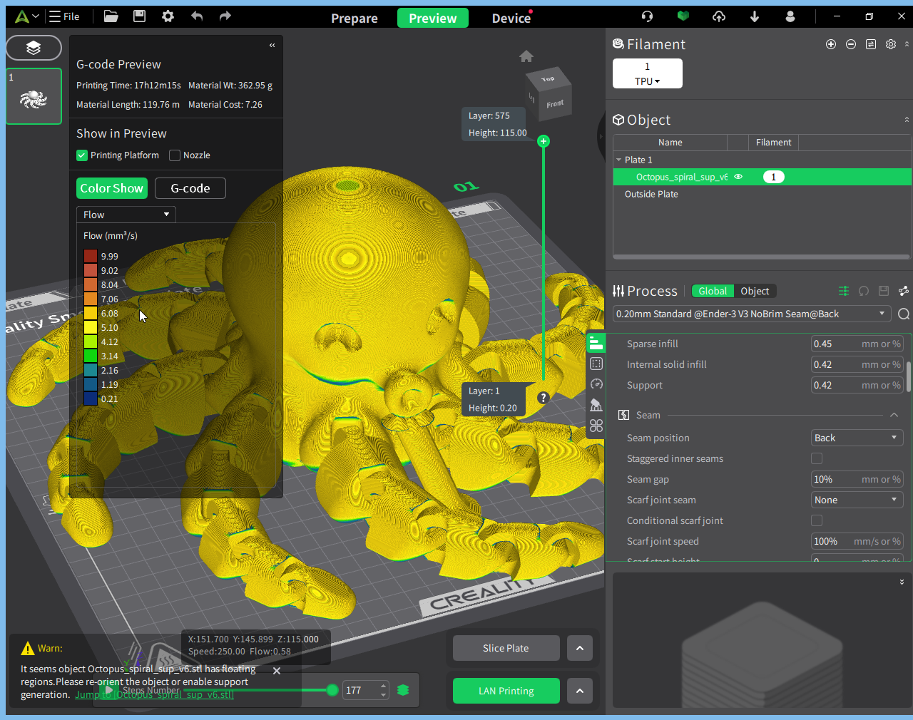The image size is (913, 720).
Task: Click the reset process settings icon
Action: (x=864, y=291)
